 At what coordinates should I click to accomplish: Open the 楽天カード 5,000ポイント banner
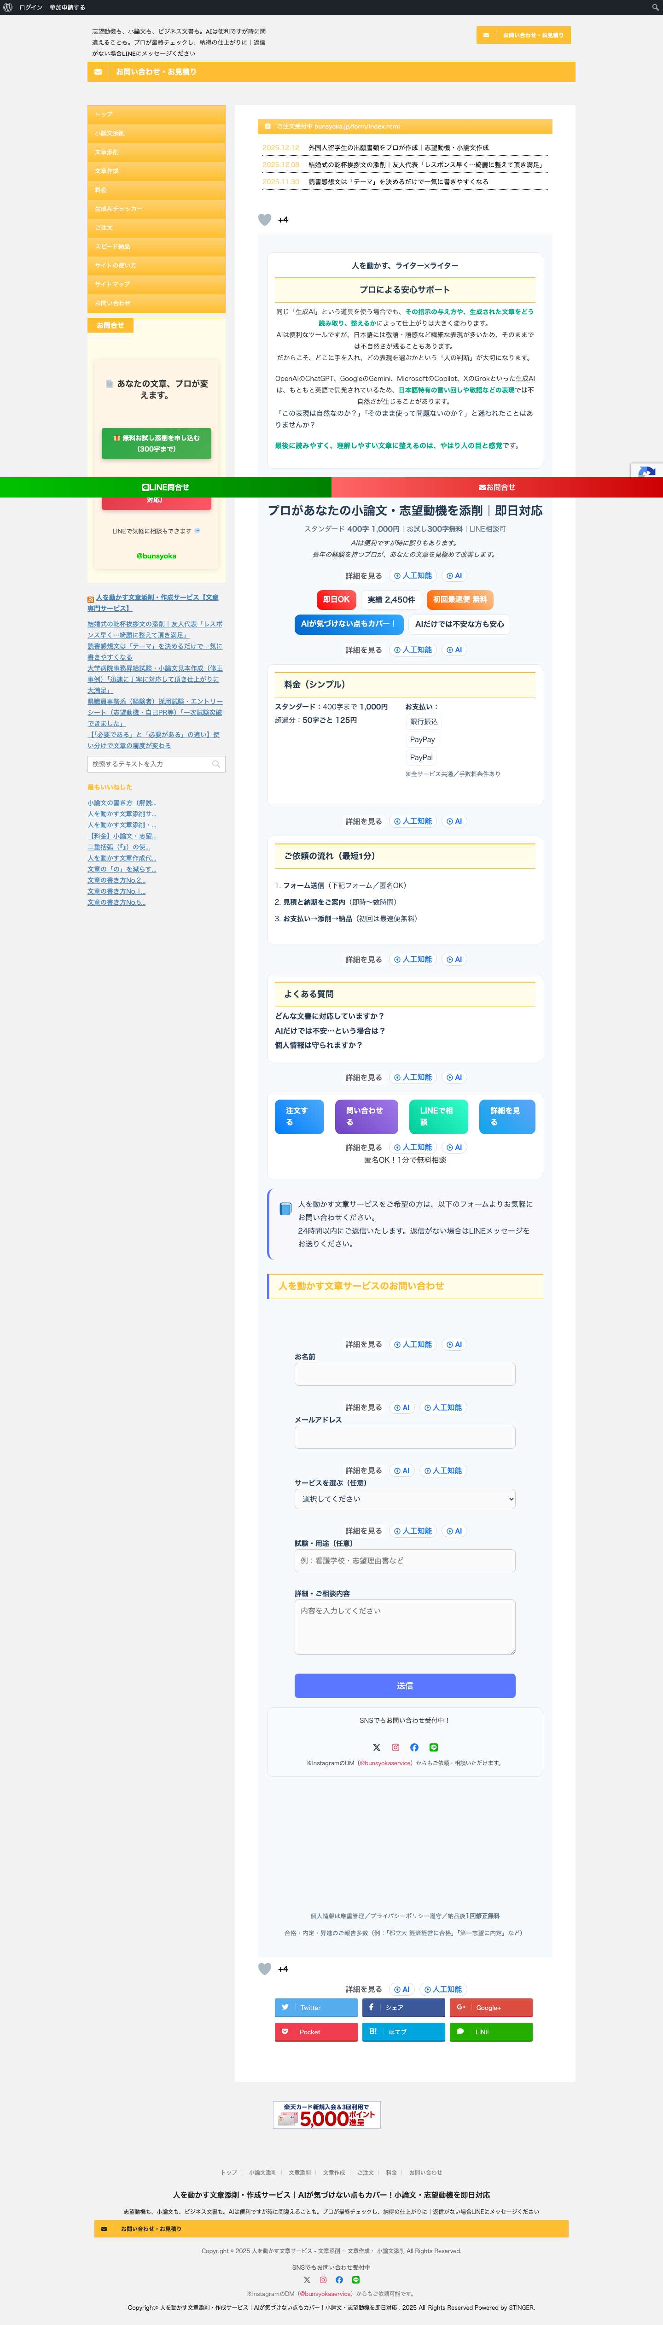tap(326, 2114)
